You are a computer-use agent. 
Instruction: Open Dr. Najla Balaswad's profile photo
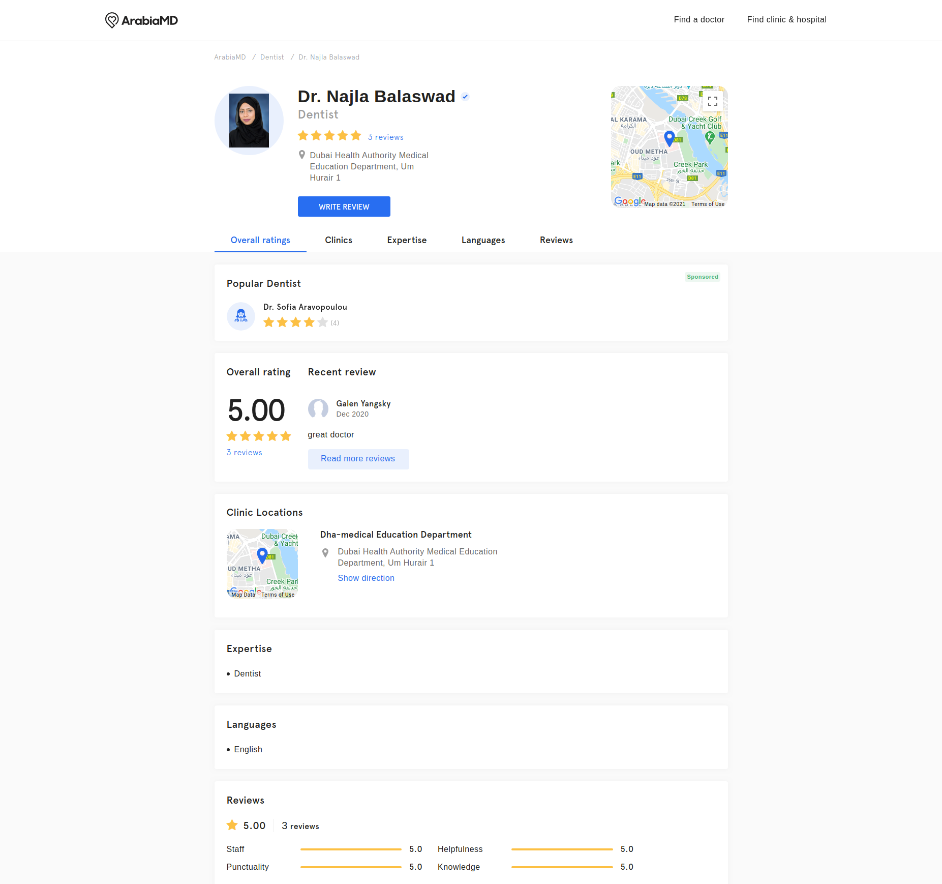249,121
